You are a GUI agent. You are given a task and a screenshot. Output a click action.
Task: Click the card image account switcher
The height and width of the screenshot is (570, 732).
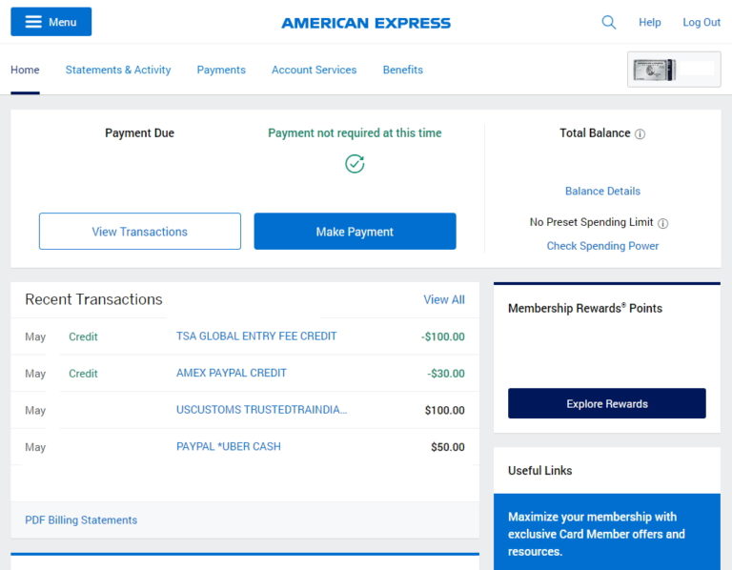(x=674, y=69)
